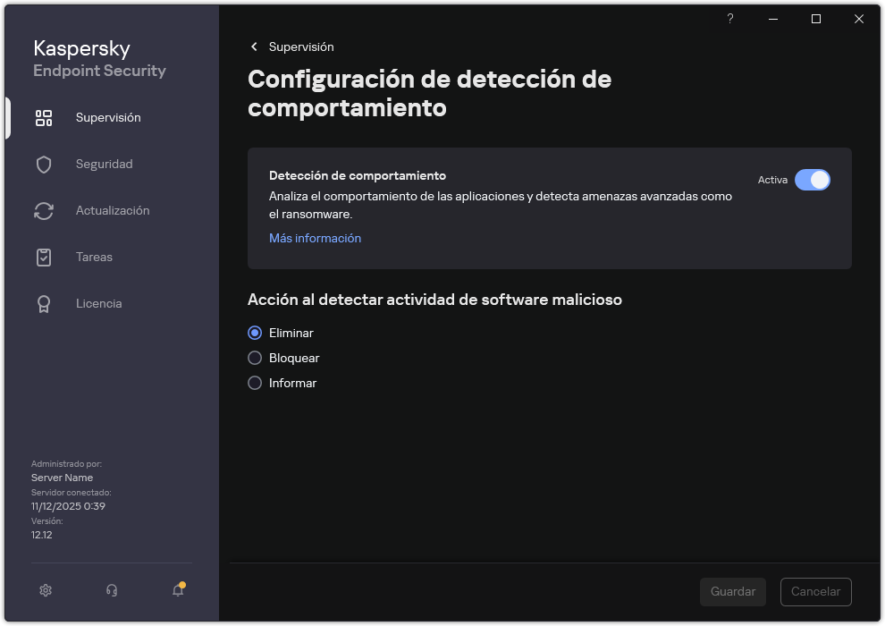Select the Seguridad shield icon
This screenshot has height=626, width=885.
click(44, 164)
